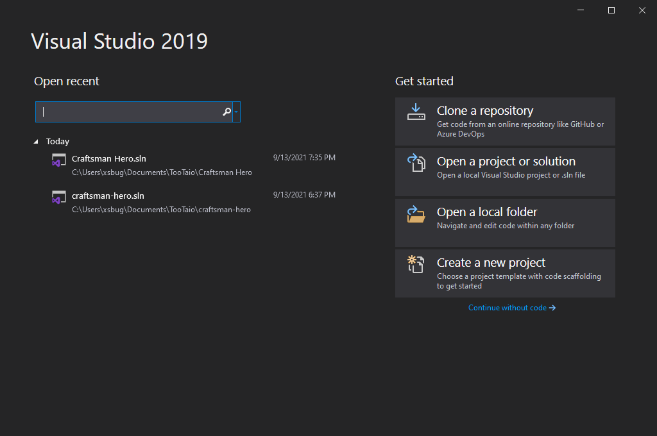Collapse the Today group of recent items
Image resolution: width=657 pixels, height=436 pixels.
point(36,142)
